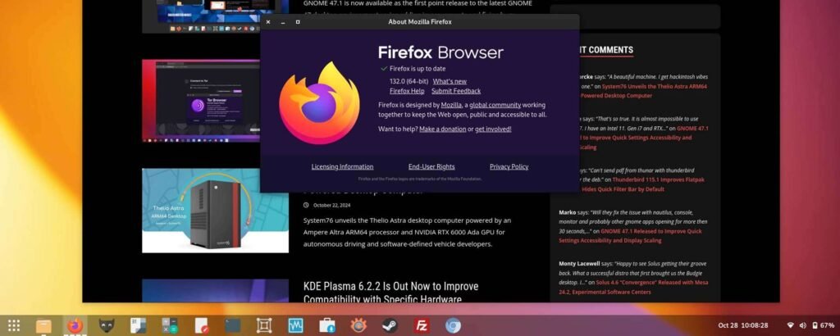Open the Chromium browser from the dock
This screenshot has width=840, height=336.
[x=453, y=325]
